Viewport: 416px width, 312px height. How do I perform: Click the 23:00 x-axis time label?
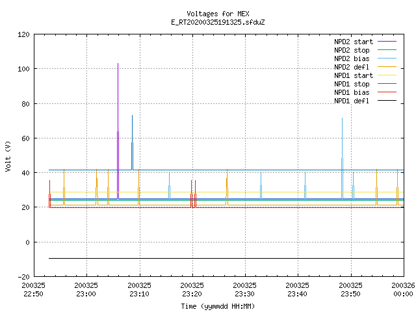[x=86, y=294]
